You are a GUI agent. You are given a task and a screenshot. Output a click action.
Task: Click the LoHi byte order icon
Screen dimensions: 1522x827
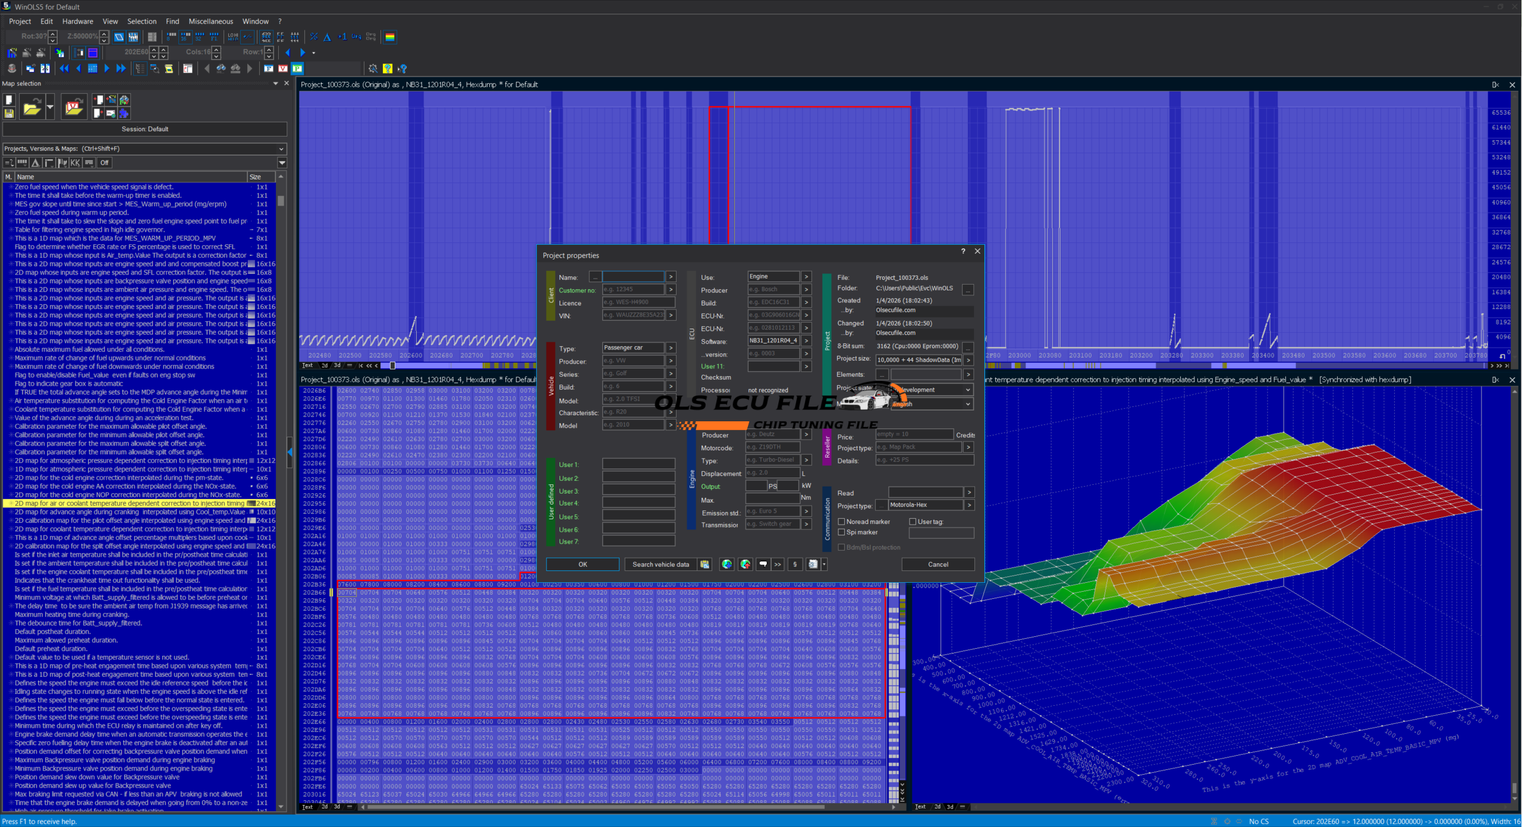pos(233,37)
